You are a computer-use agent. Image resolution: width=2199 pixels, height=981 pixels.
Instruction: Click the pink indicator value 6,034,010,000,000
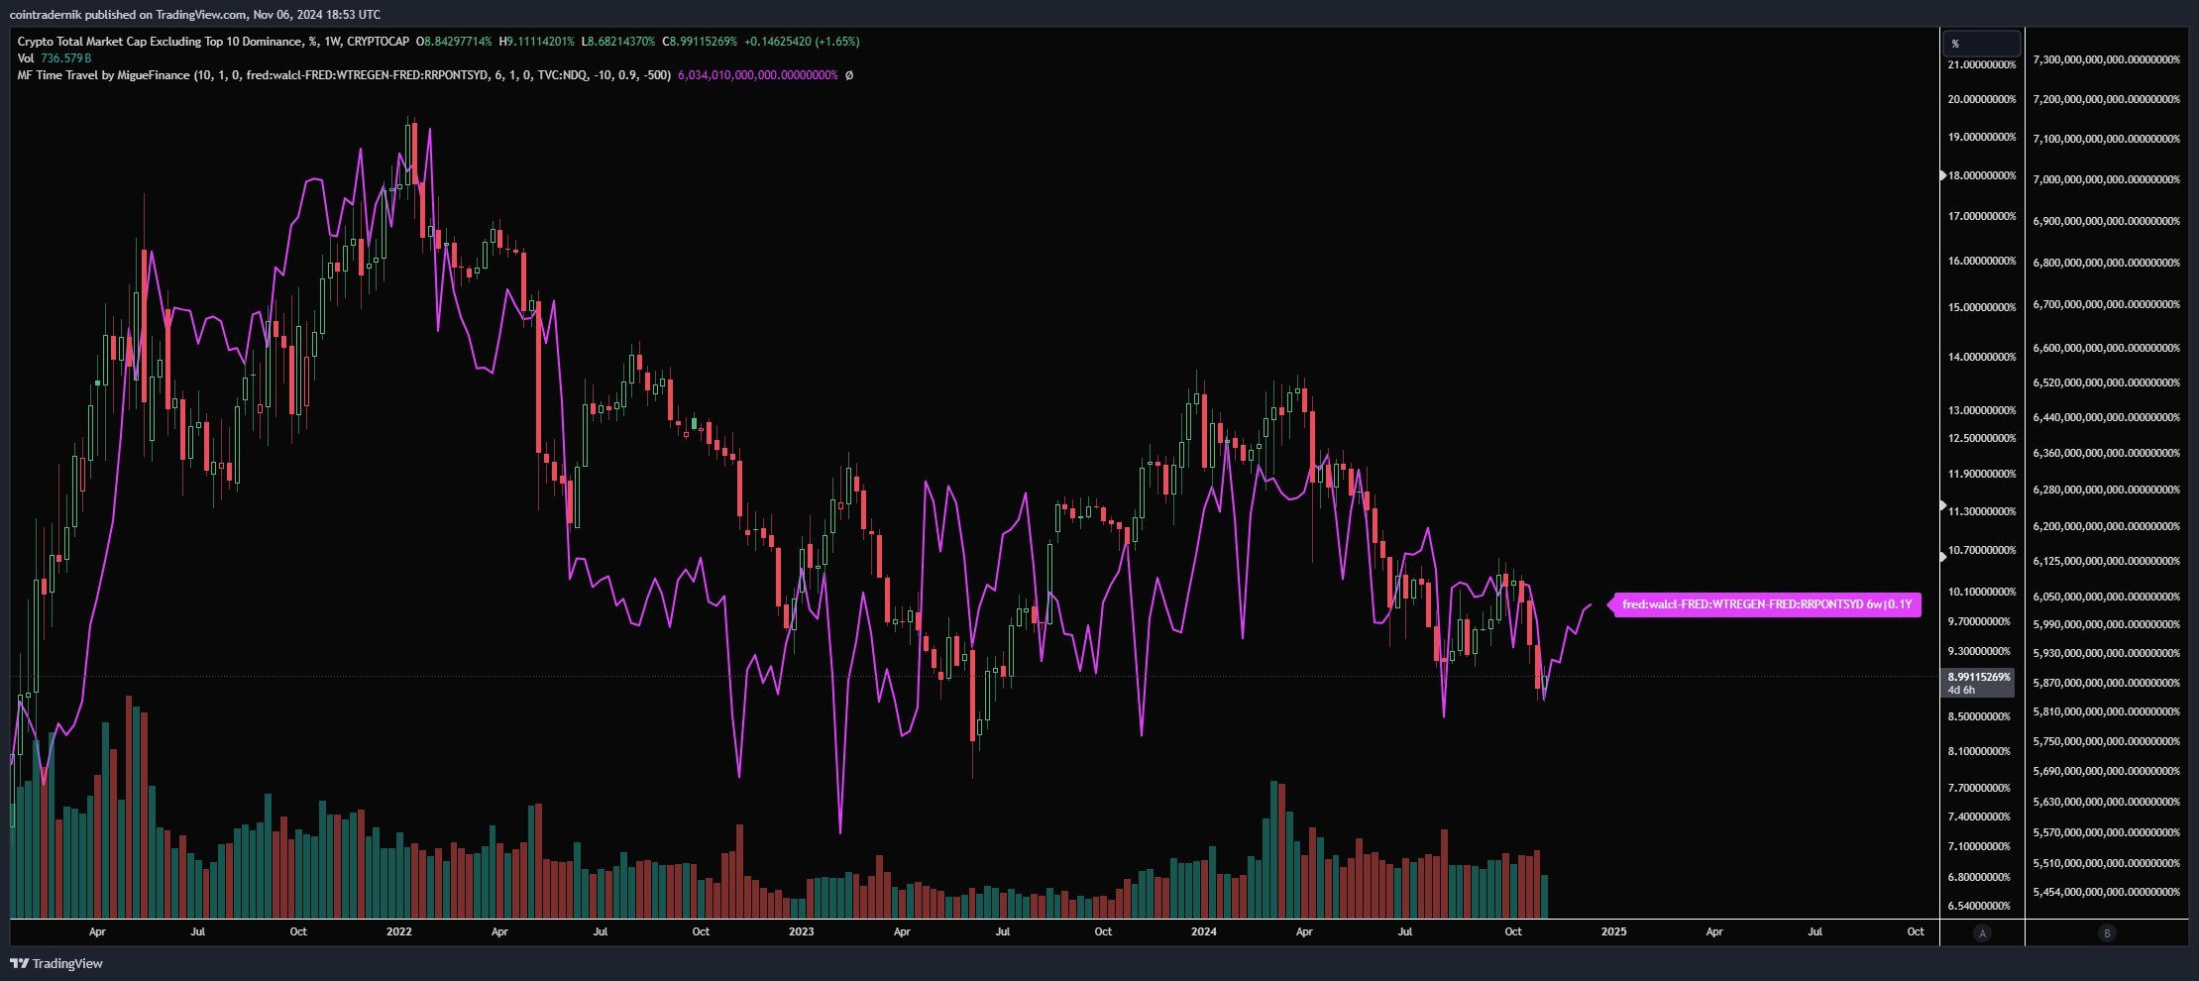coord(757,75)
